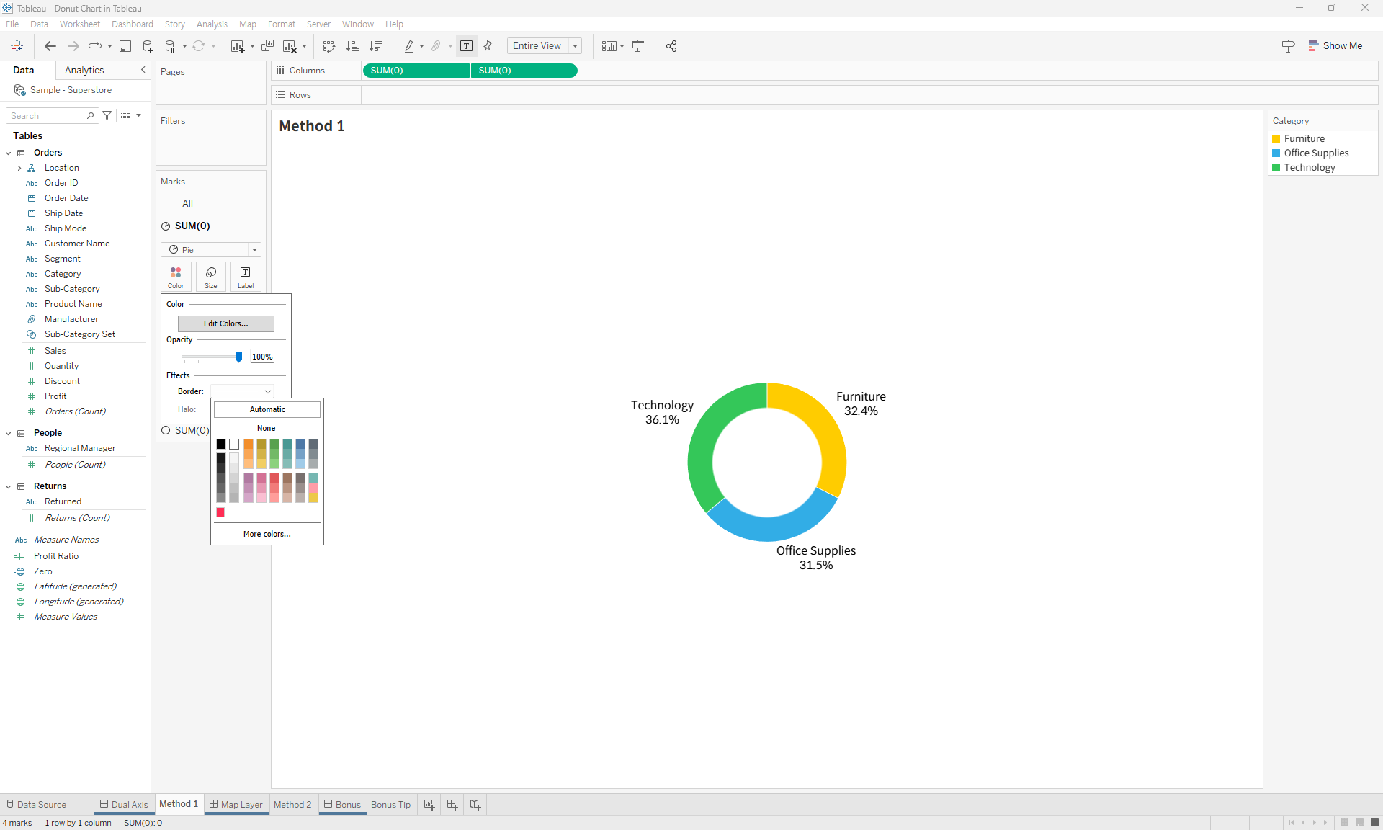Click the Edit Colors button

pyautogui.click(x=225, y=323)
